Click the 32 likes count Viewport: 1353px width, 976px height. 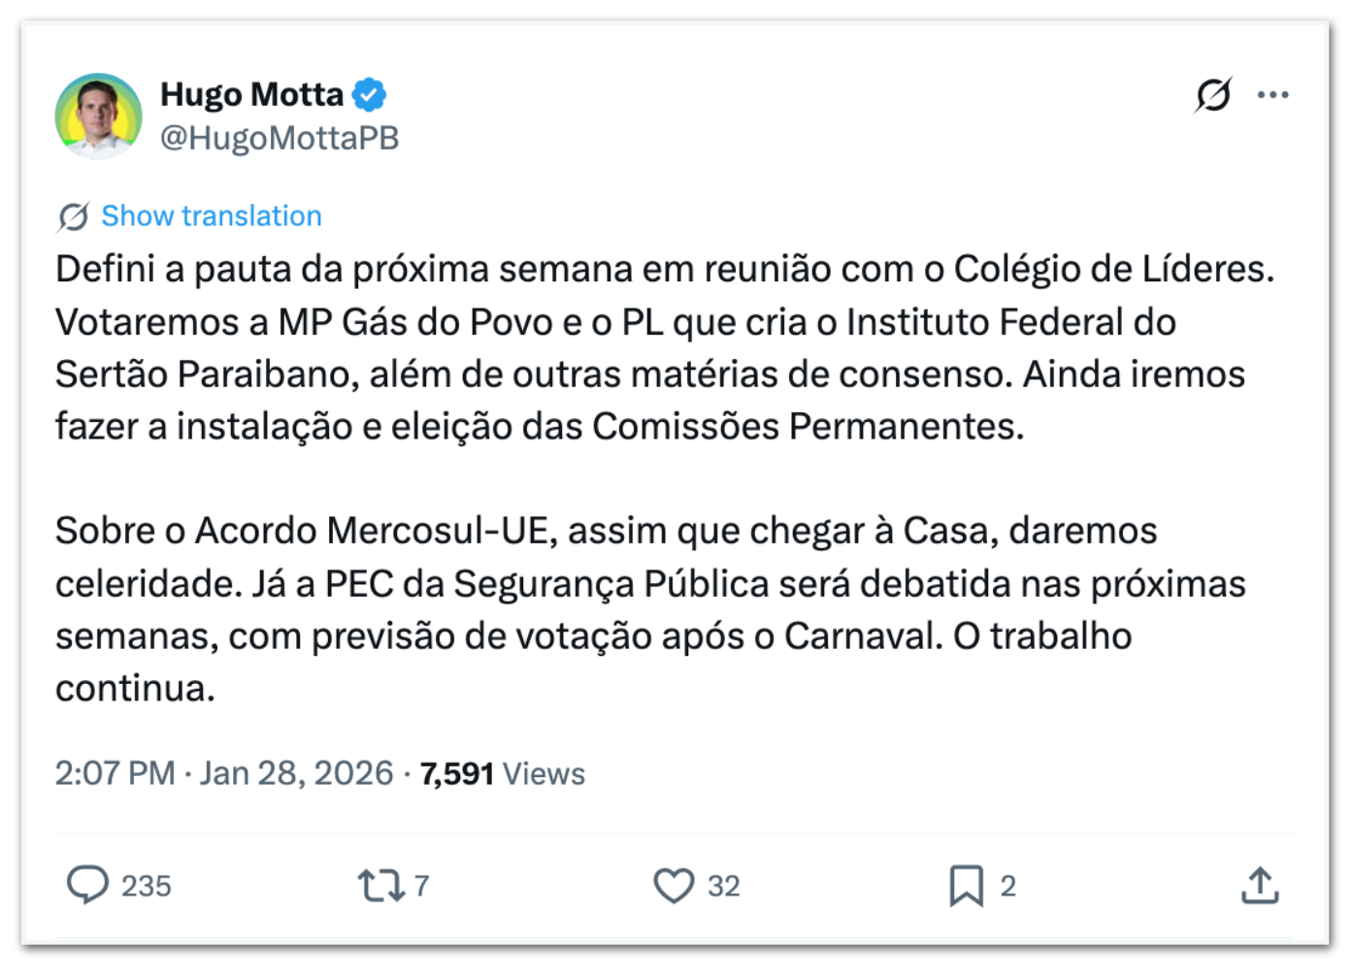[x=724, y=886]
